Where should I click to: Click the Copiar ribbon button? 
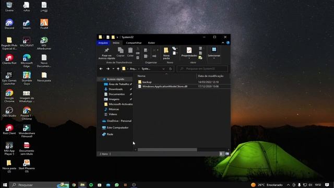pos(121,52)
